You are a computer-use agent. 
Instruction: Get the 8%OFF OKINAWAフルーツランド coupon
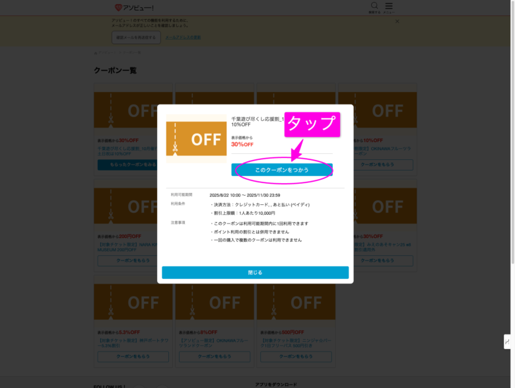(215, 357)
